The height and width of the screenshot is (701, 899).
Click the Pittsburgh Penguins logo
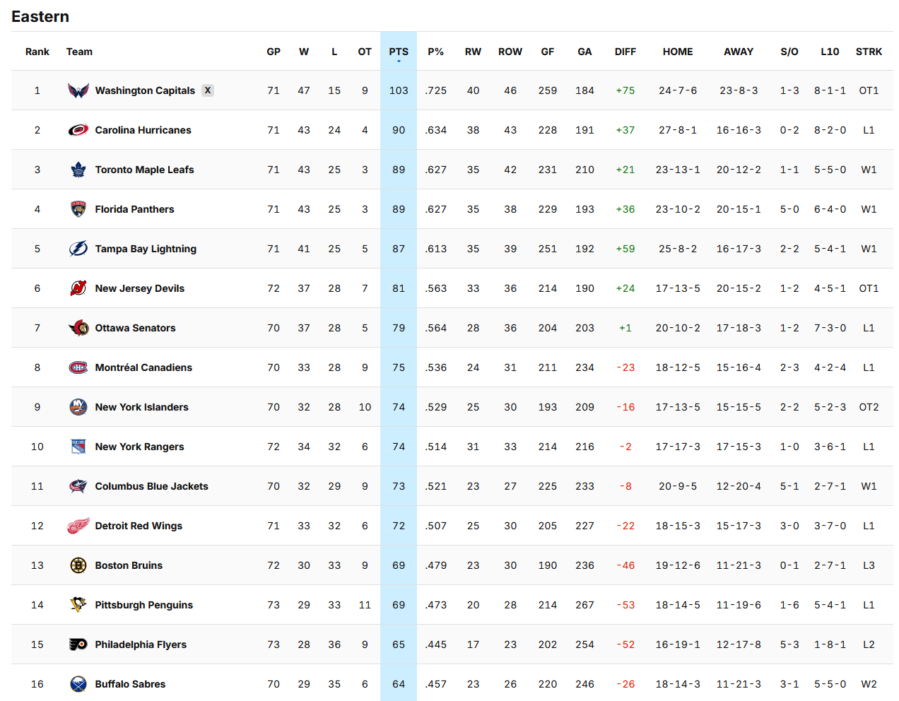[78, 605]
